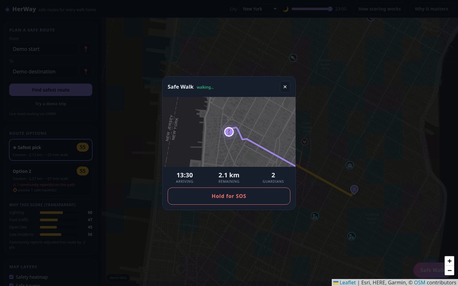Select the Safest pick route option
Screen dimensions: 458x286
tap(51, 150)
